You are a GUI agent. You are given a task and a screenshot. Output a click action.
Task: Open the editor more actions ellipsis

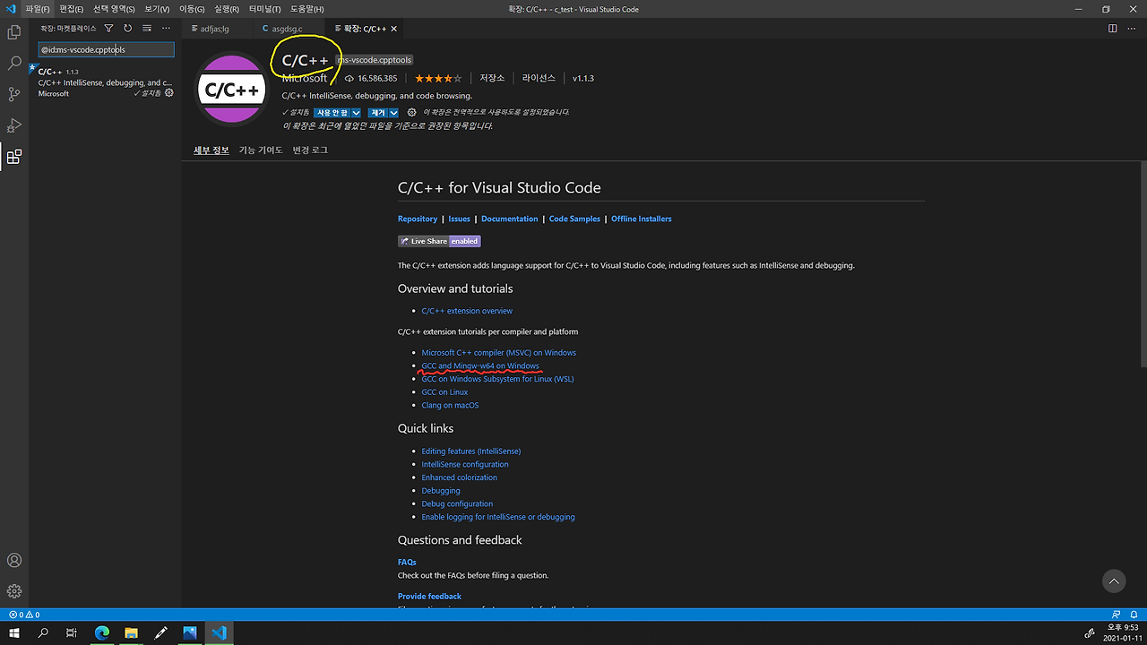(x=1132, y=29)
